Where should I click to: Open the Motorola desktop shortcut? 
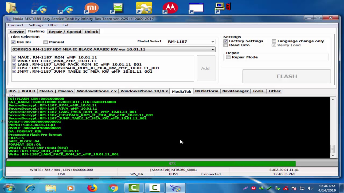click(x=170, y=8)
